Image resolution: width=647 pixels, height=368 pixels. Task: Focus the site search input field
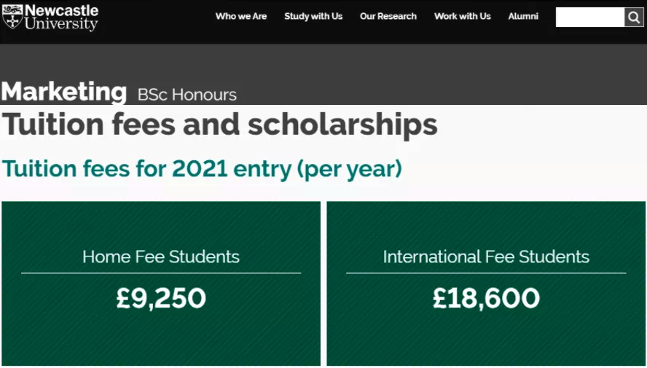pyautogui.click(x=590, y=17)
